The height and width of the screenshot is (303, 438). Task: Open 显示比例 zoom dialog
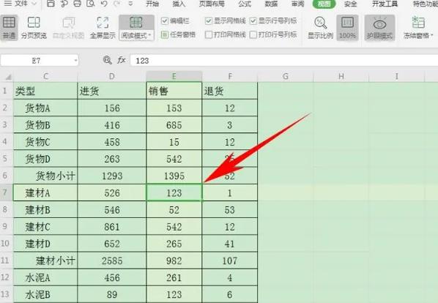pyautogui.click(x=320, y=28)
